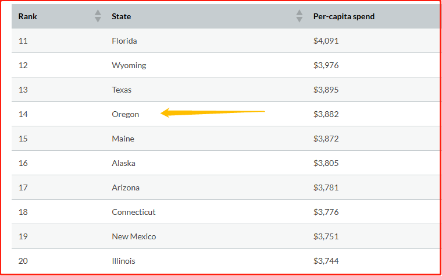Click the State column sort arrows

click(300, 16)
